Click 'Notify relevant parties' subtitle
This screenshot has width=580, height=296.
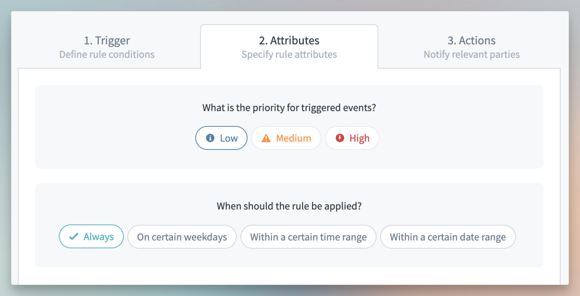tap(471, 55)
